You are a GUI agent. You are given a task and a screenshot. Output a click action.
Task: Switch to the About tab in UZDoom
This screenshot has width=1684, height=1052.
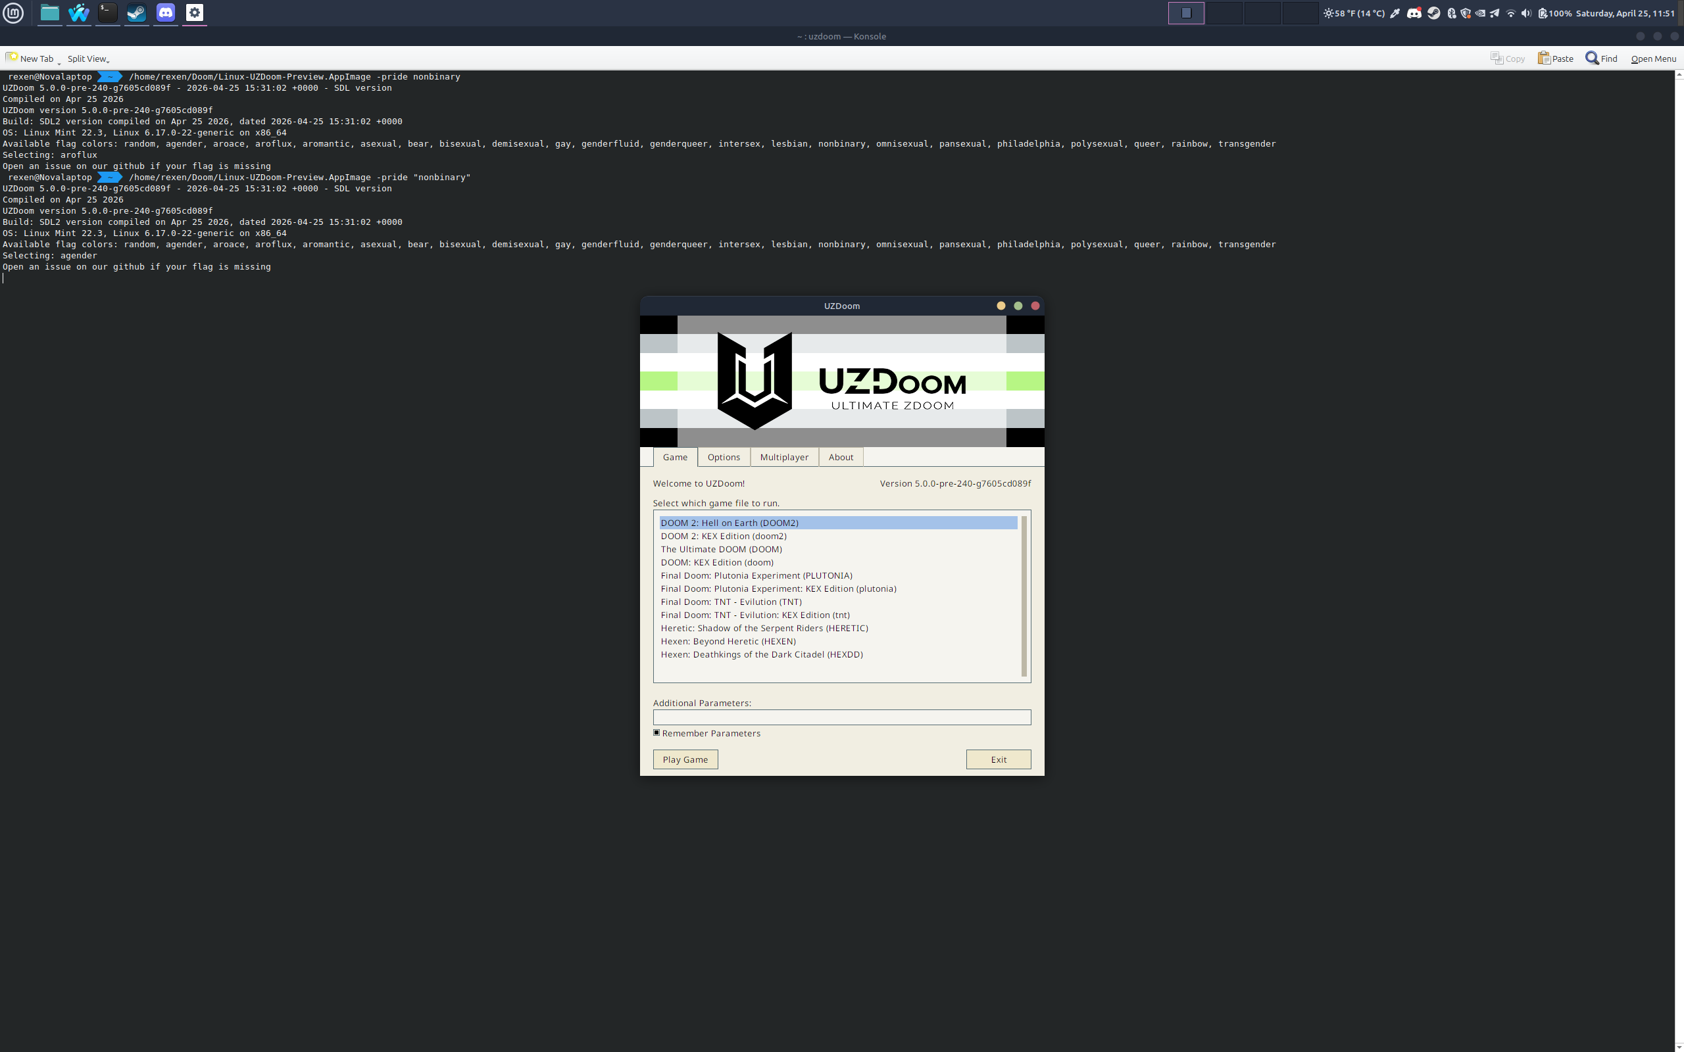(x=841, y=457)
